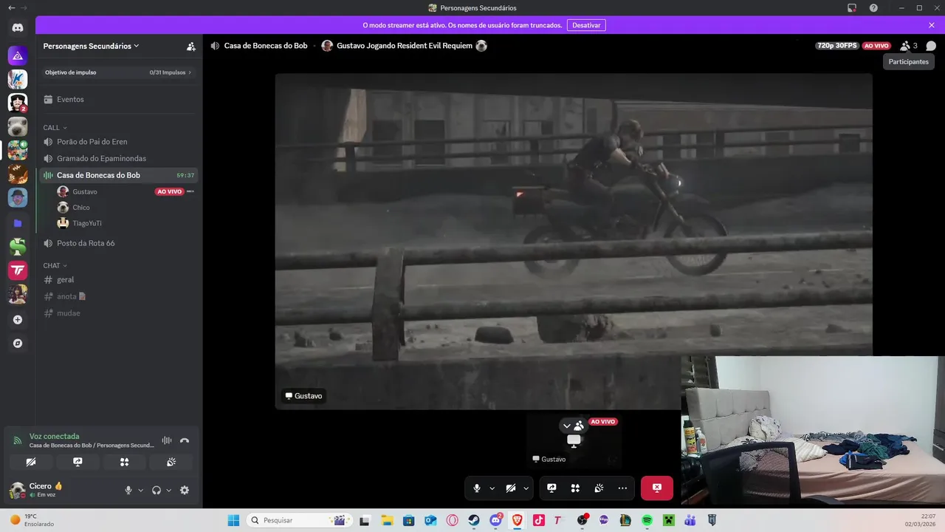Show voice channel chat bubble icon
The width and height of the screenshot is (945, 532).
click(x=931, y=46)
